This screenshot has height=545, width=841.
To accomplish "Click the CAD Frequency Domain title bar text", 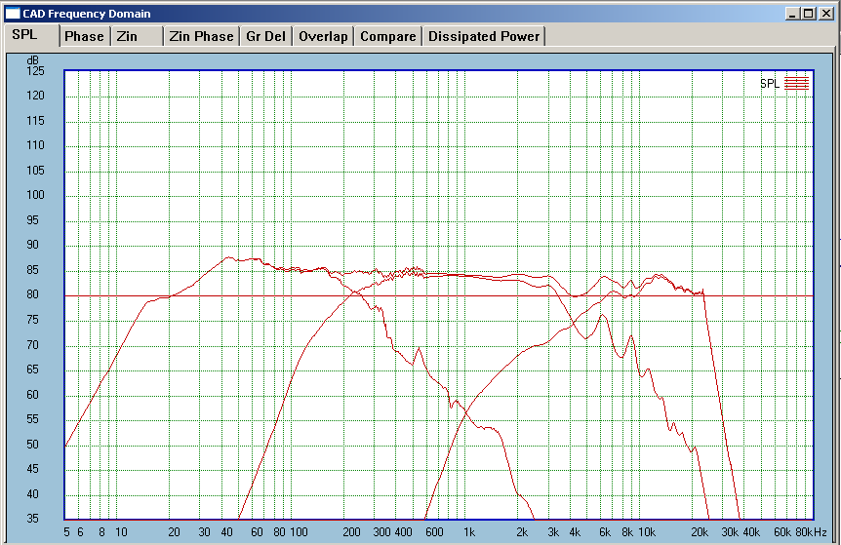I will pyautogui.click(x=87, y=14).
